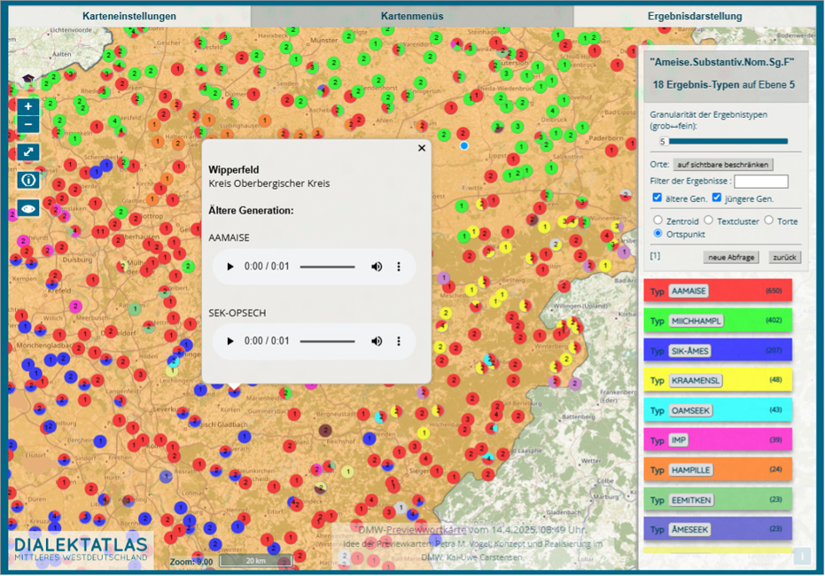Viewport: 825px width, 576px height.
Task: Click the graduation cap icon on map
Action: click(27, 80)
